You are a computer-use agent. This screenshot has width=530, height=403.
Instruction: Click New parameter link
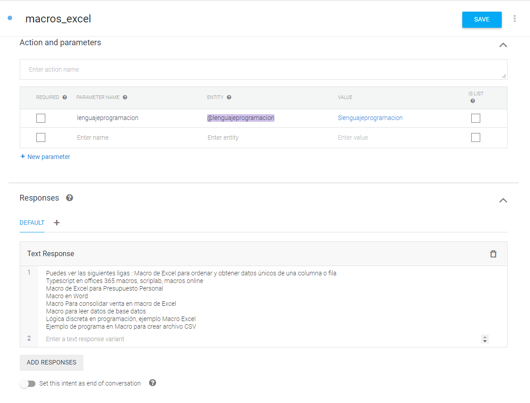click(45, 157)
